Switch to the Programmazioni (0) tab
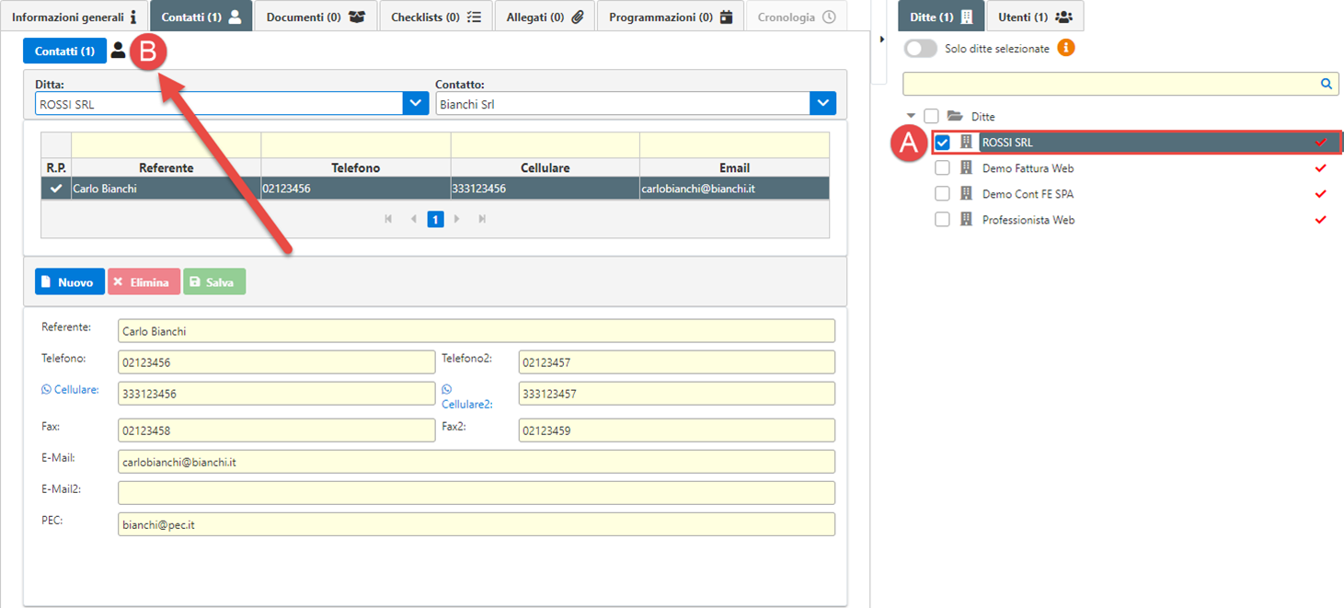 click(x=671, y=17)
